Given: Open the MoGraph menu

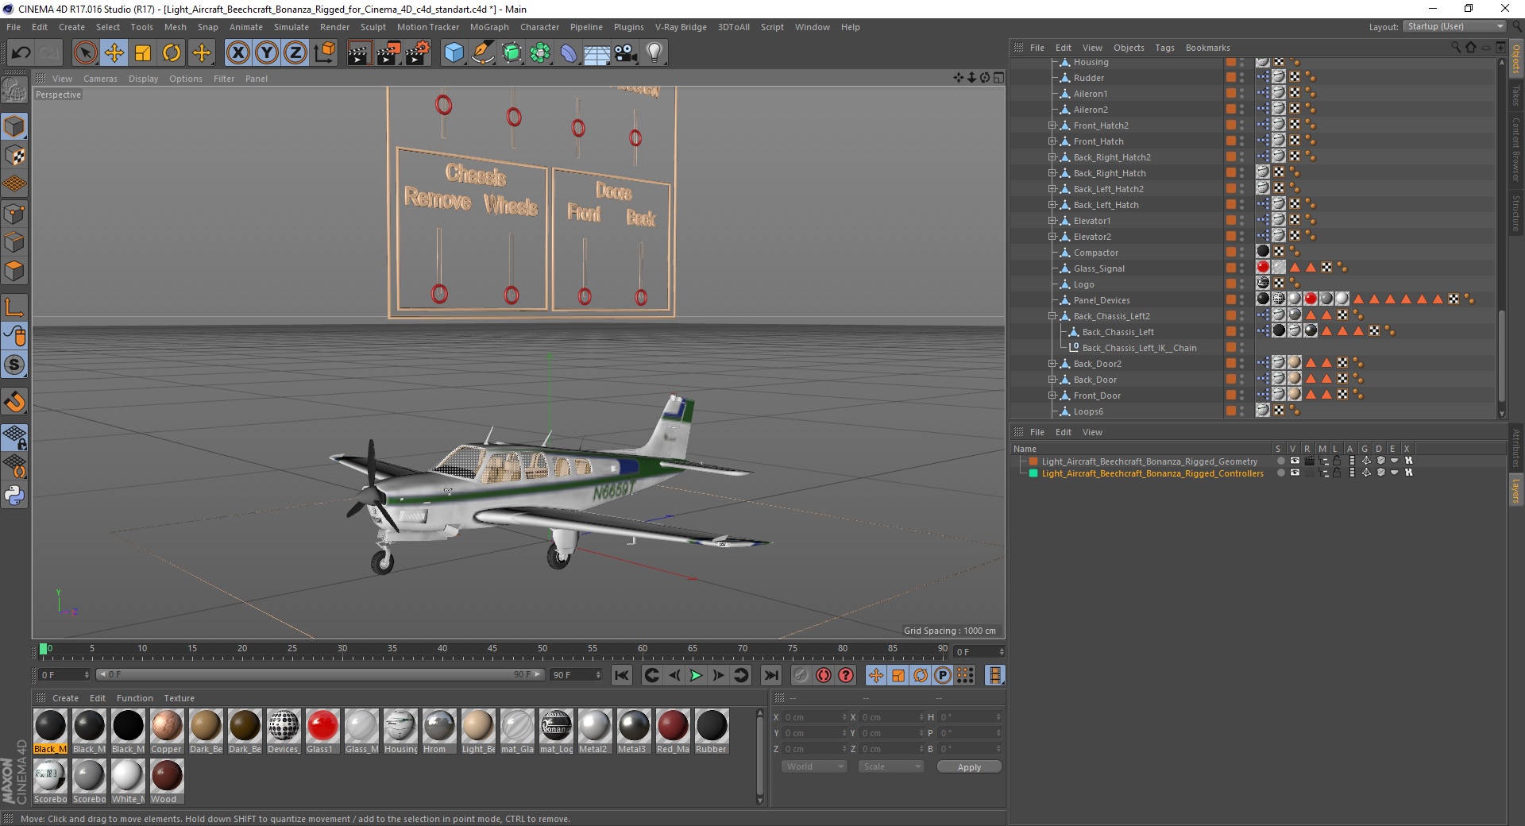Looking at the screenshot, I should pos(489,27).
